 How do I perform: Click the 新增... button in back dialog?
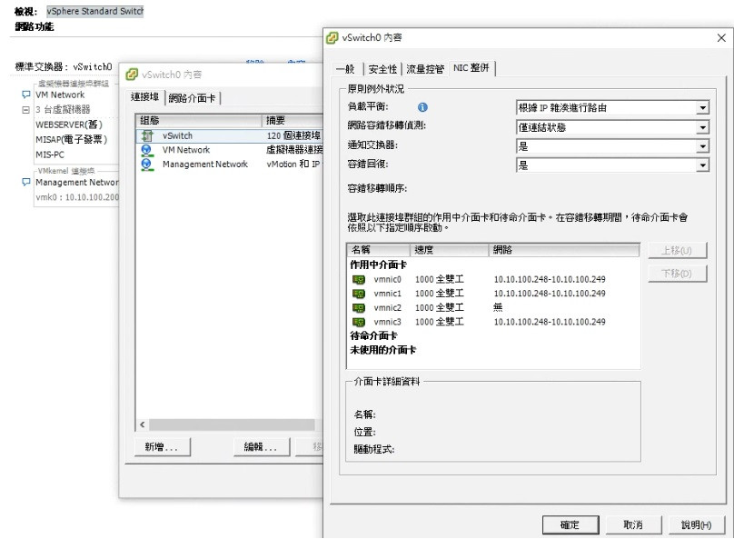point(162,447)
